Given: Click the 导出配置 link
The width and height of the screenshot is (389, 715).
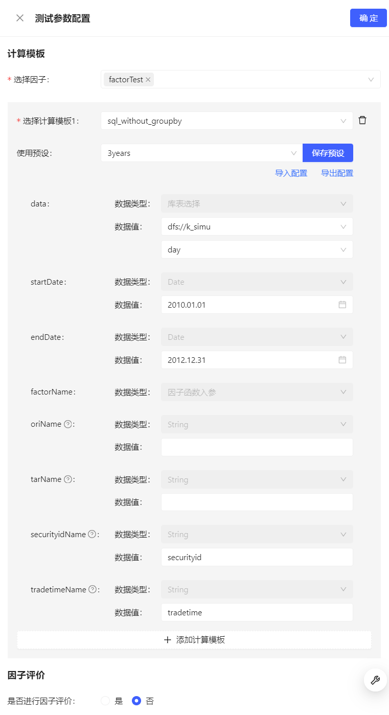Looking at the screenshot, I should click(x=337, y=173).
